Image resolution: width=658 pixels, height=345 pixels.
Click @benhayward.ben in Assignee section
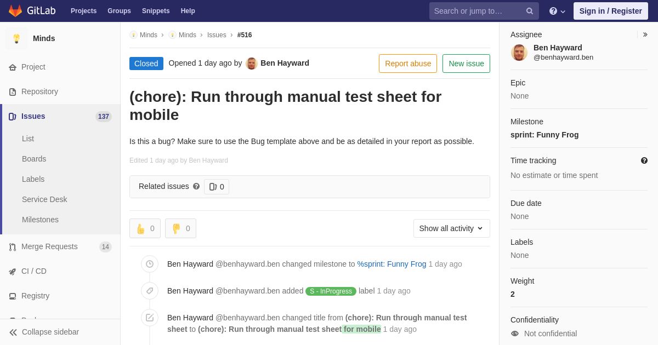click(x=563, y=58)
